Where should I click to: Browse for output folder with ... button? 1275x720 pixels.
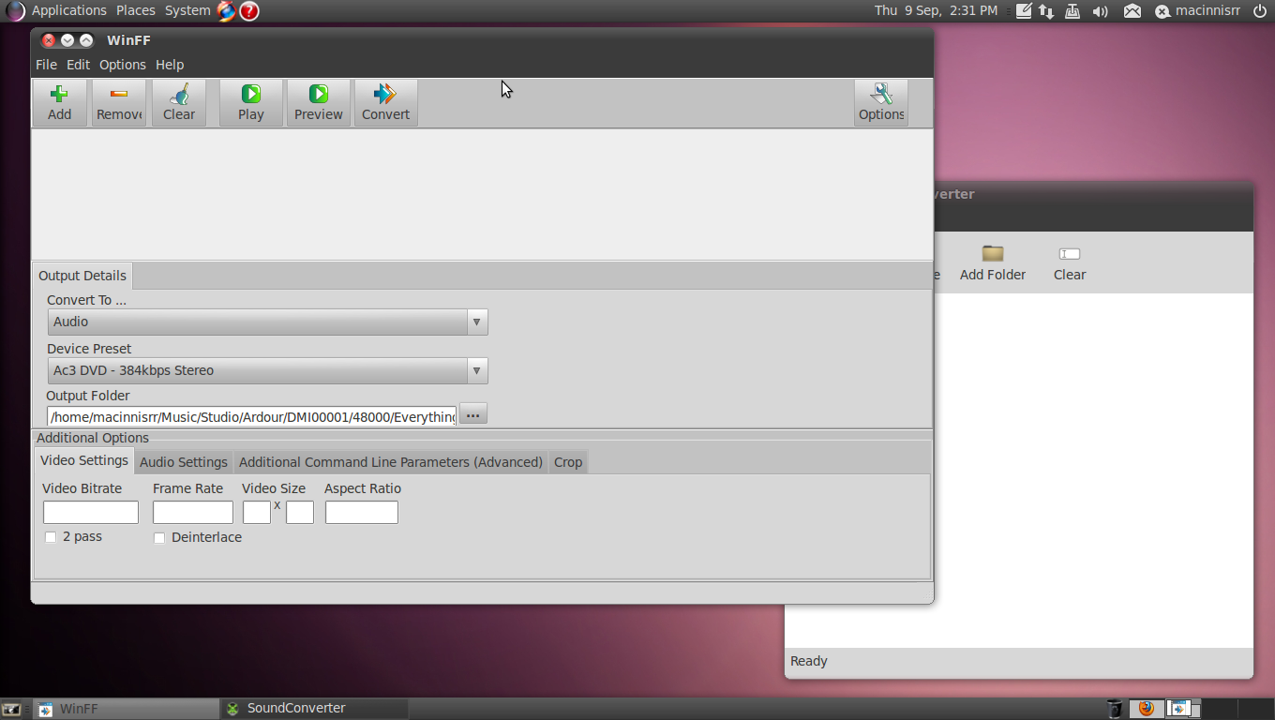pyautogui.click(x=473, y=414)
